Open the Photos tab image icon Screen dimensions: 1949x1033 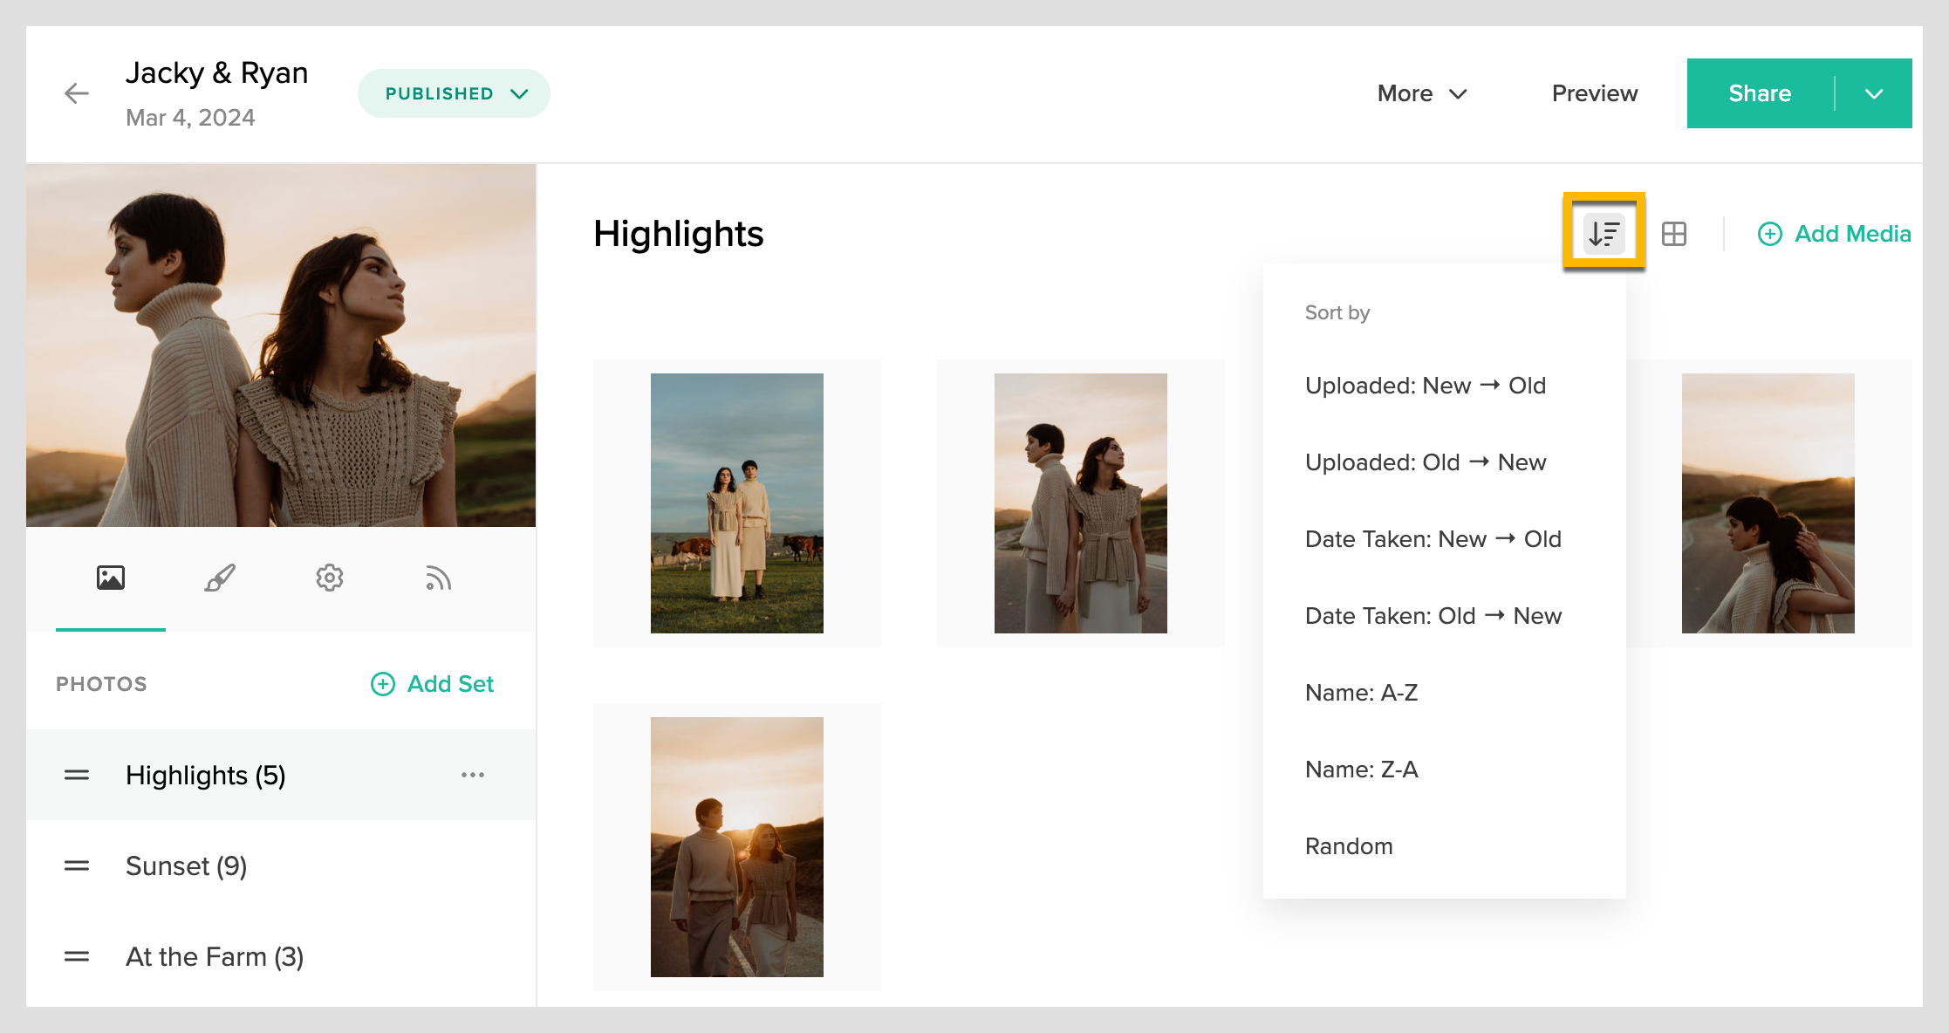click(x=111, y=578)
